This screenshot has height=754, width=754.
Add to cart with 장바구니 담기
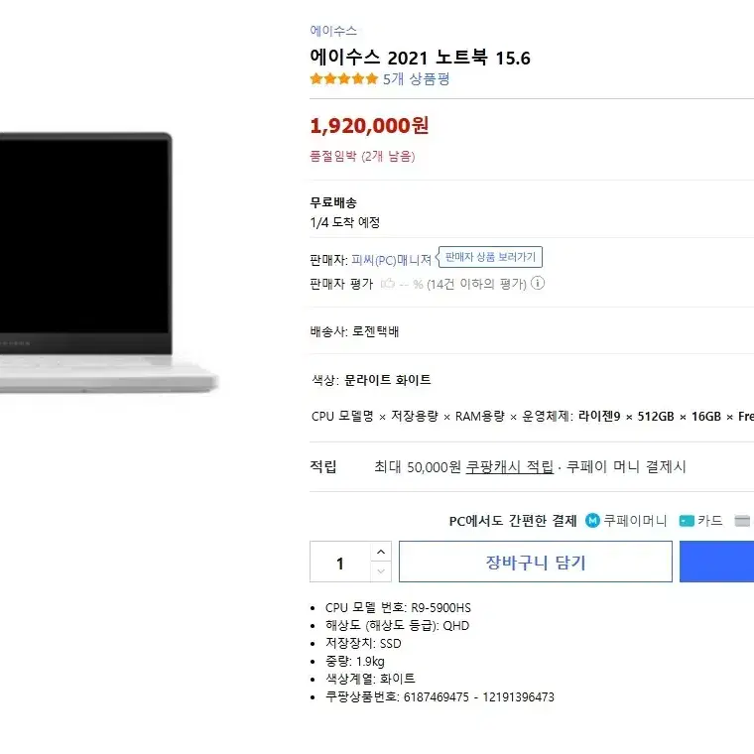535,562
